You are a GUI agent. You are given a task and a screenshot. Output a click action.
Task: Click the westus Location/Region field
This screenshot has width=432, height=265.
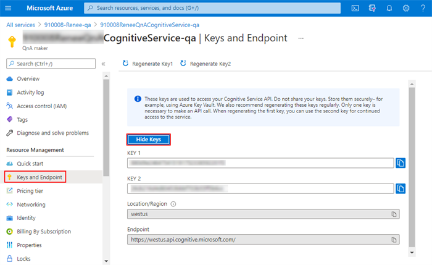(263, 214)
